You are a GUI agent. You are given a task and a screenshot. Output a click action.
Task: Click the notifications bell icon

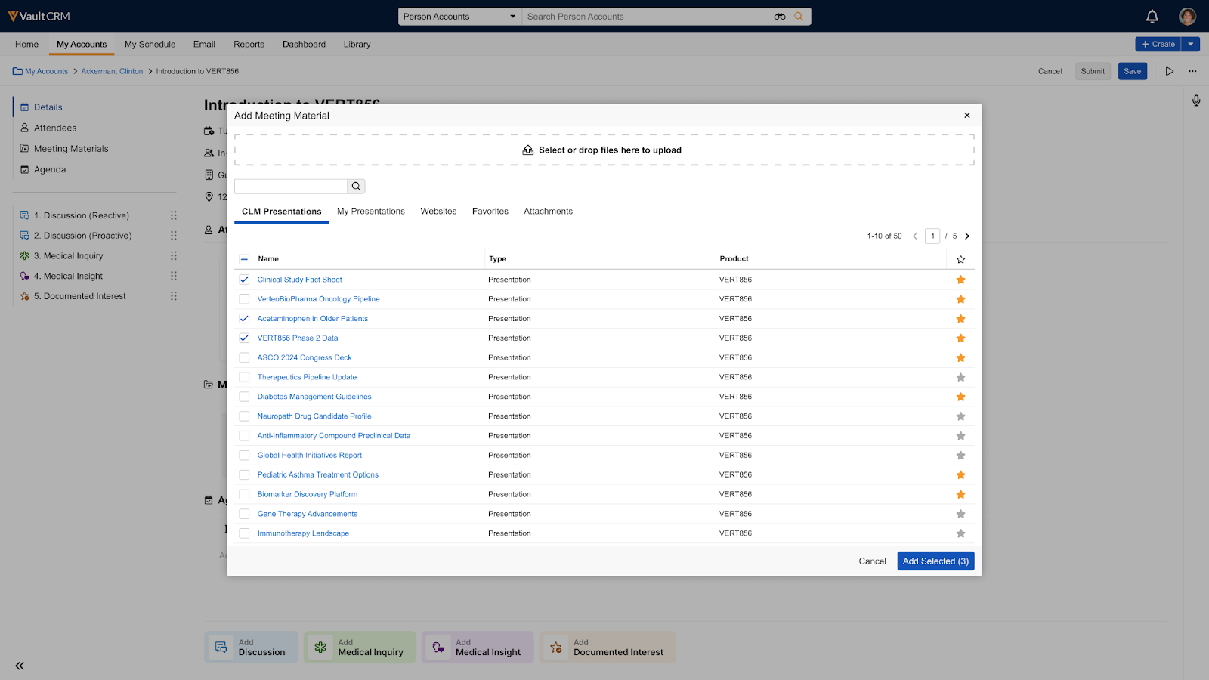point(1152,17)
